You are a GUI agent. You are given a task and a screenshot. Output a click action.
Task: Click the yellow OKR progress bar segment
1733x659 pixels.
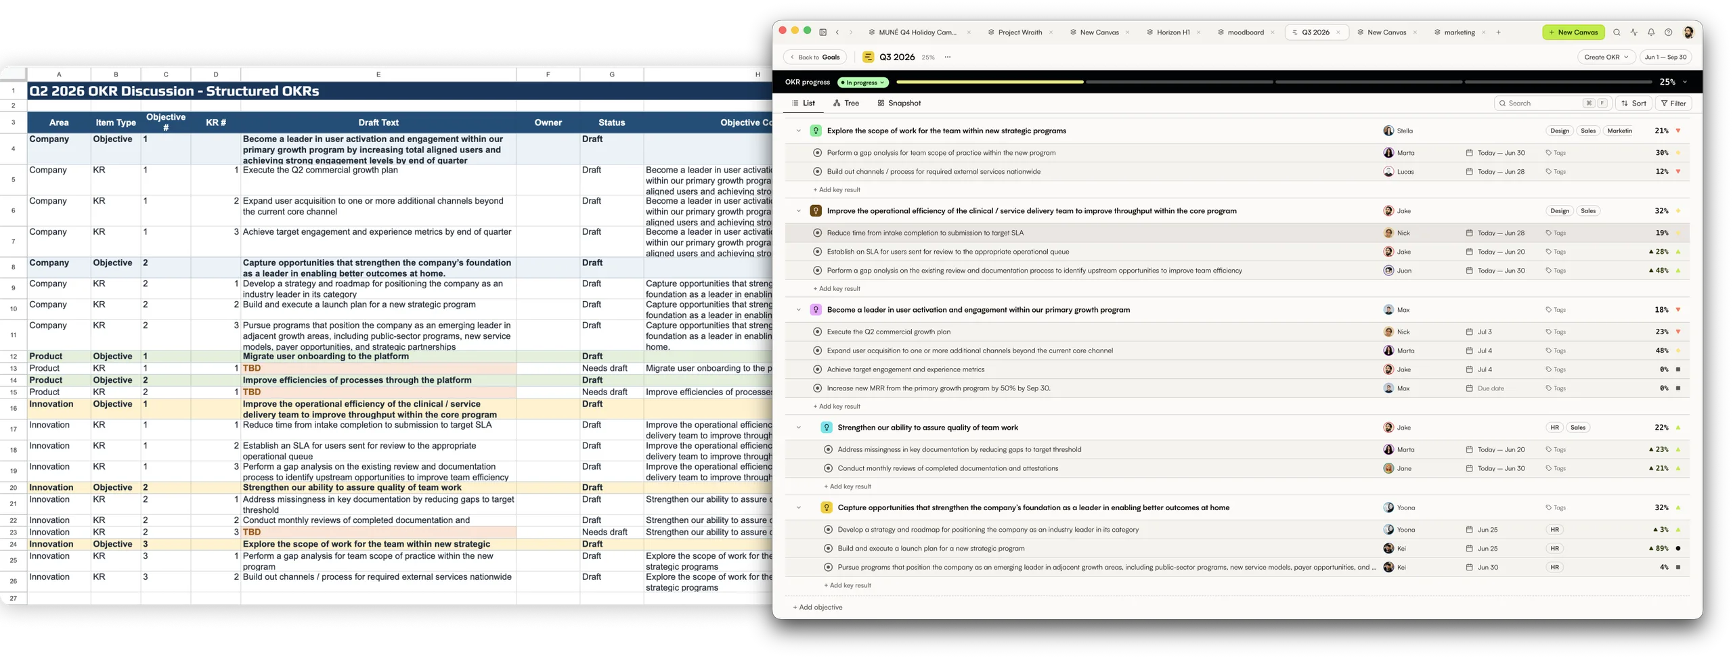point(989,82)
